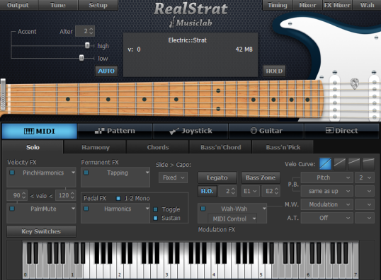Switch to Joystick mode tab
Viewport: 381px width, 280px height.
click(x=190, y=131)
